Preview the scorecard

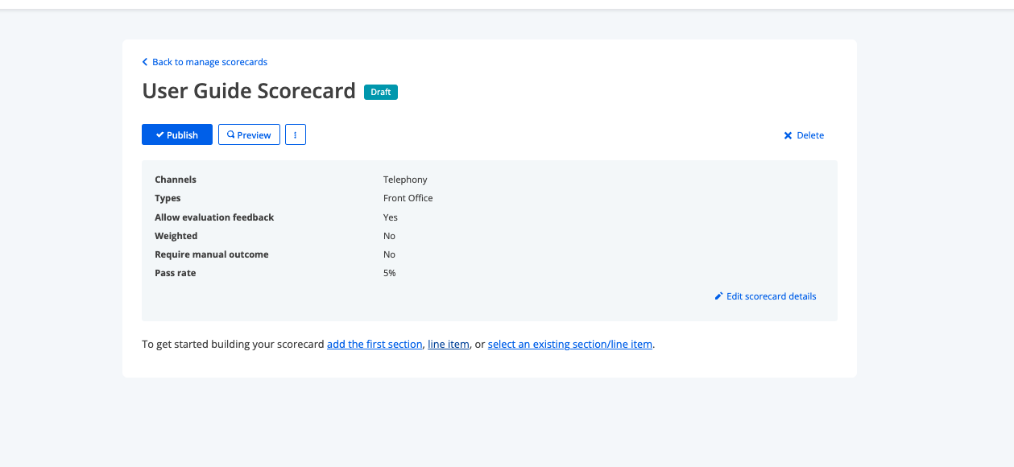(x=249, y=134)
